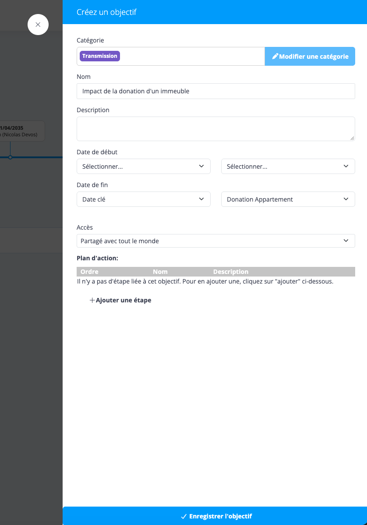
Task: Expand the Date clé dropdown
Action: pyautogui.click(x=144, y=199)
